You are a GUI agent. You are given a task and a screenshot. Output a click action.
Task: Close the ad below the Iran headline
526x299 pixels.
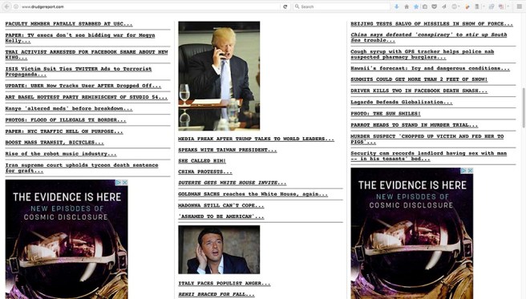[x=125, y=182]
